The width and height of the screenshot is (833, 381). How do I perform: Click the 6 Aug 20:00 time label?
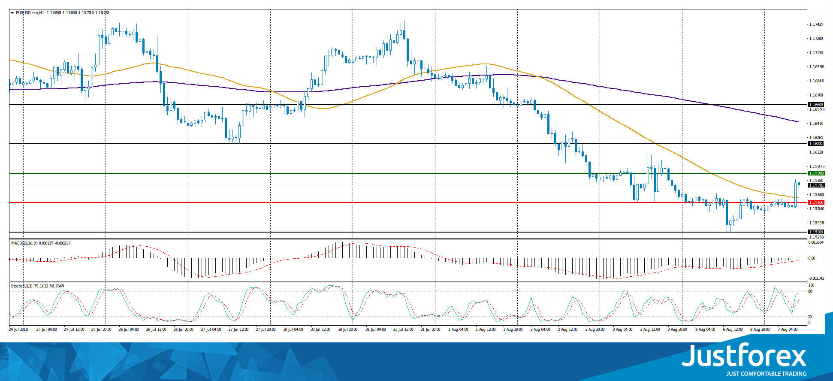760,330
